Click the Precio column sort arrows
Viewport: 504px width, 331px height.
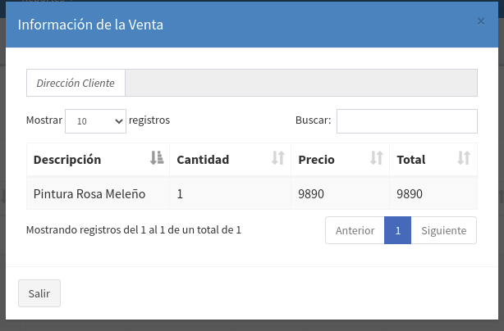click(x=377, y=159)
